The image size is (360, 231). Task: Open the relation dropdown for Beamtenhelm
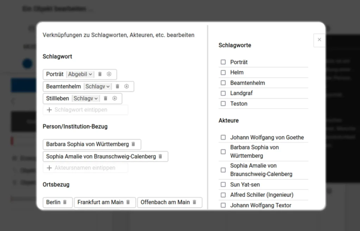point(97,86)
